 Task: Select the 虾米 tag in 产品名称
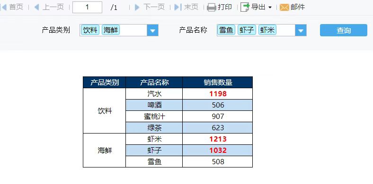tap(267, 30)
